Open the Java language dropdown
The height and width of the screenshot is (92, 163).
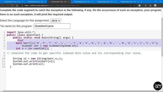pyautogui.click(x=56, y=20)
